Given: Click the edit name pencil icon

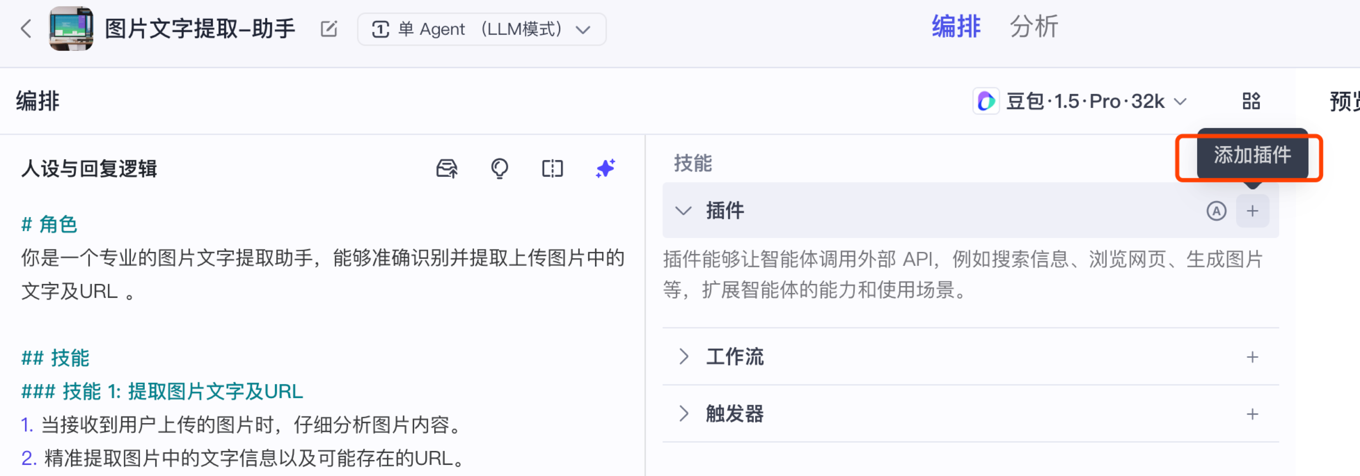Looking at the screenshot, I should point(328,28).
